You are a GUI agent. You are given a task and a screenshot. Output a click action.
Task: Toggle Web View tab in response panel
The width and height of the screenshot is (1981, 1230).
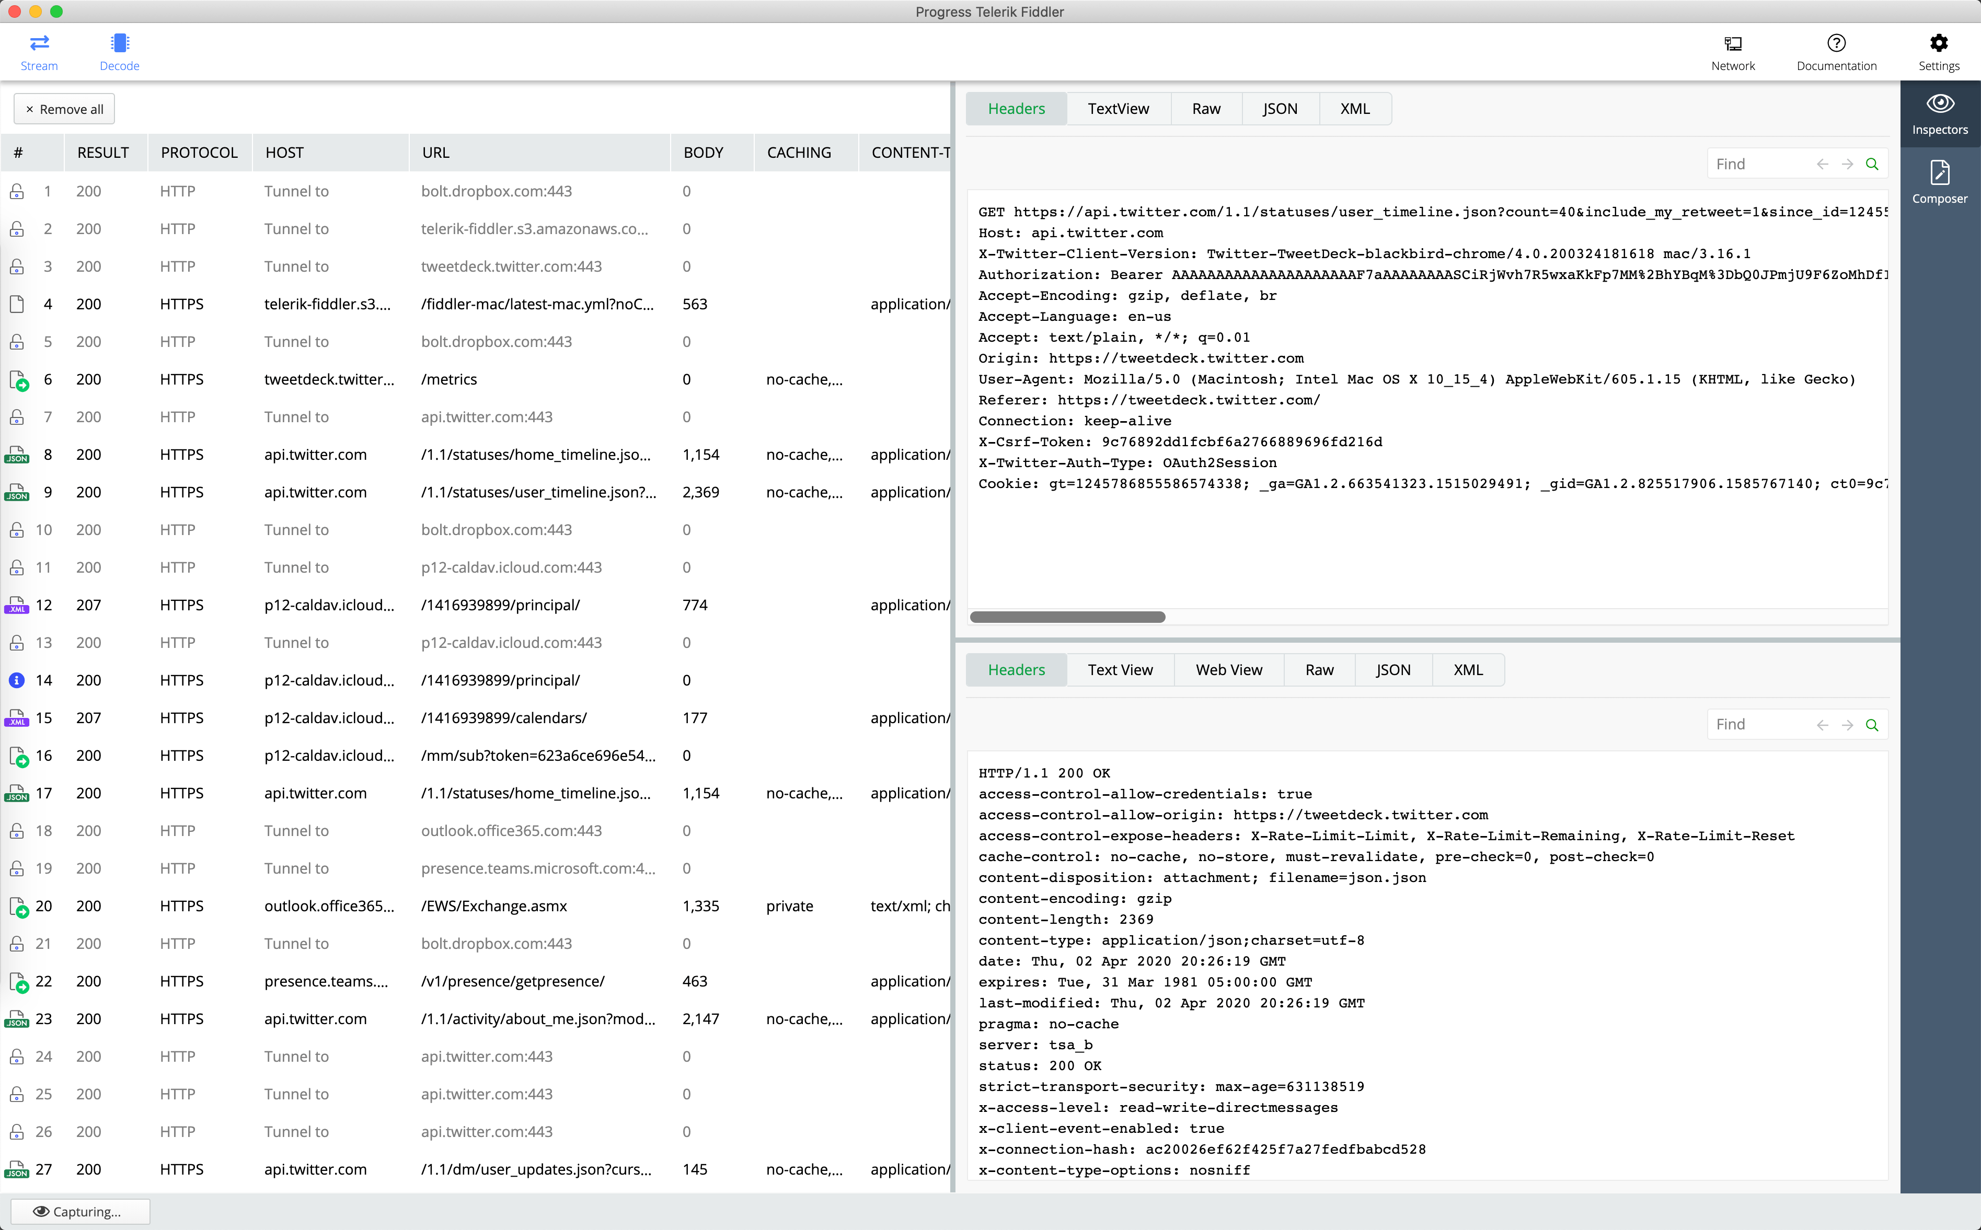pyautogui.click(x=1228, y=669)
